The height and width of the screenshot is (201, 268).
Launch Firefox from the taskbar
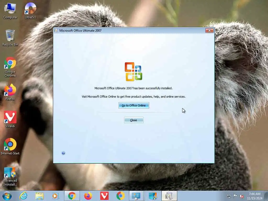coord(88,196)
